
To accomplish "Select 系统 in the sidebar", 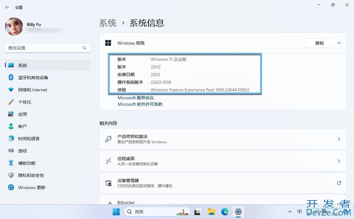I will click(x=47, y=65).
